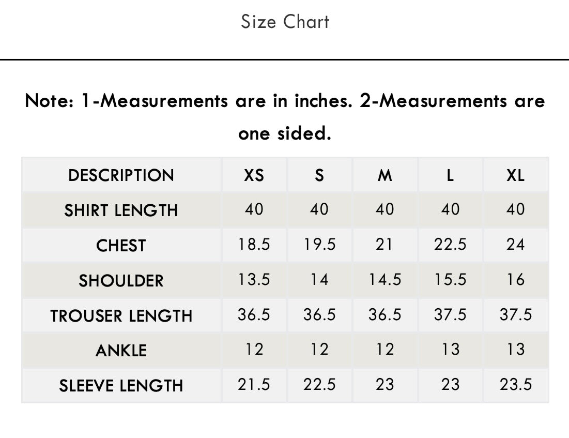Viewport: 569px width, 438px height.
Task: Click the XS chest value 18.5
Action: click(x=254, y=245)
